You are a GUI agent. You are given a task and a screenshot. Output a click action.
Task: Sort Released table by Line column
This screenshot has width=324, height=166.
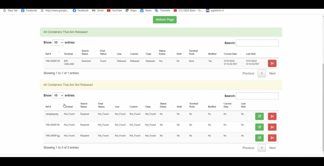pyautogui.click(x=119, y=54)
